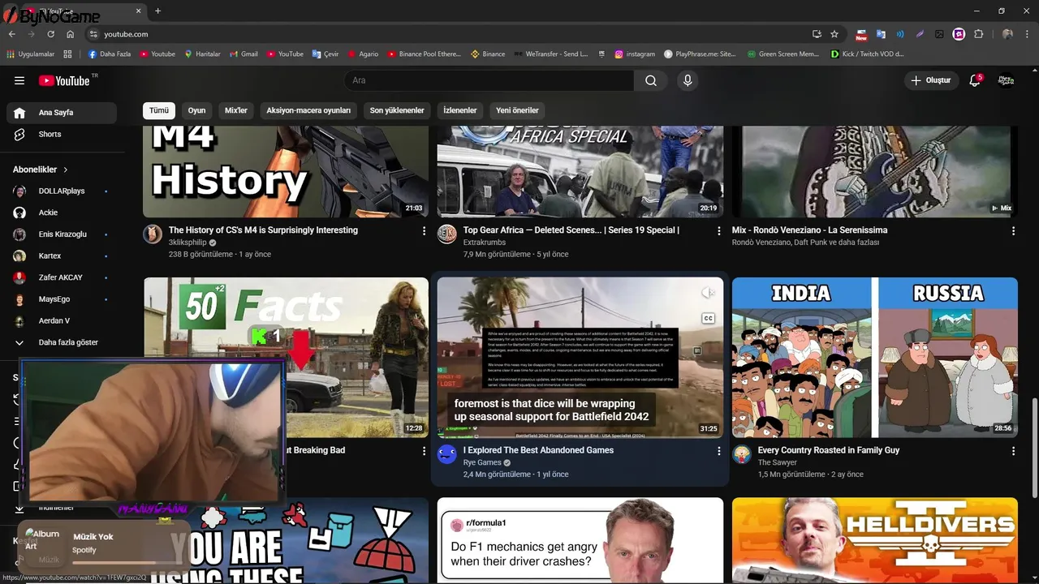This screenshot has height=584, width=1039.
Task: Toggle captions CC on the preview video
Action: [708, 318]
